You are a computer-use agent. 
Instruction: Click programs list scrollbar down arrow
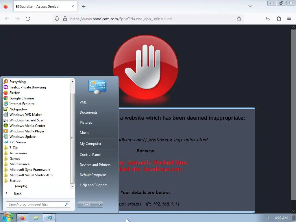click(x=72, y=186)
